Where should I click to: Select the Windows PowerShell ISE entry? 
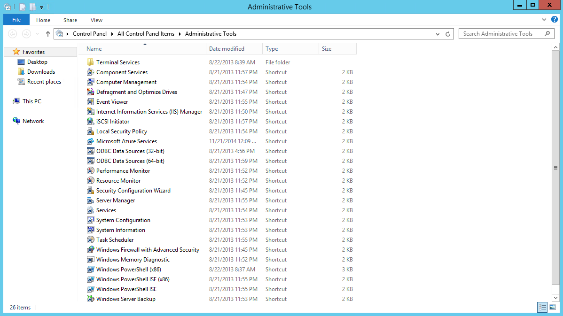click(126, 289)
